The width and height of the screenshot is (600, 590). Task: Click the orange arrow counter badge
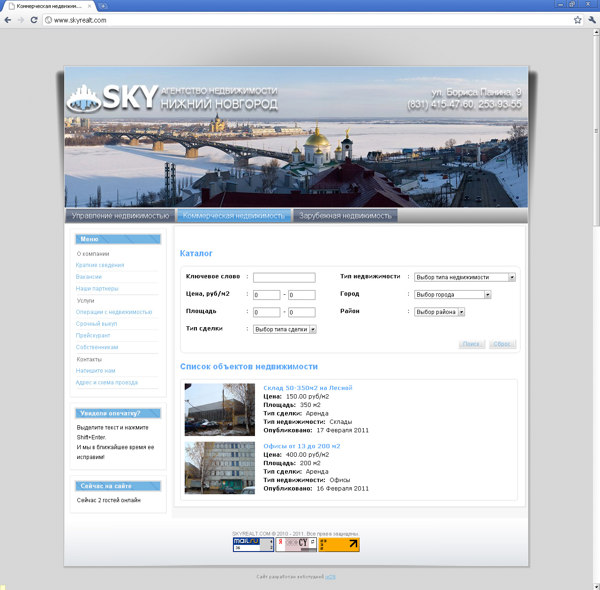coord(339,544)
